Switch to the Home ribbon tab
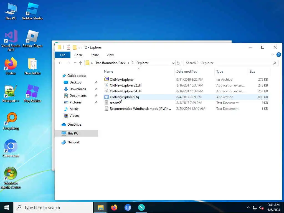The height and width of the screenshot is (213, 284). [78, 55]
